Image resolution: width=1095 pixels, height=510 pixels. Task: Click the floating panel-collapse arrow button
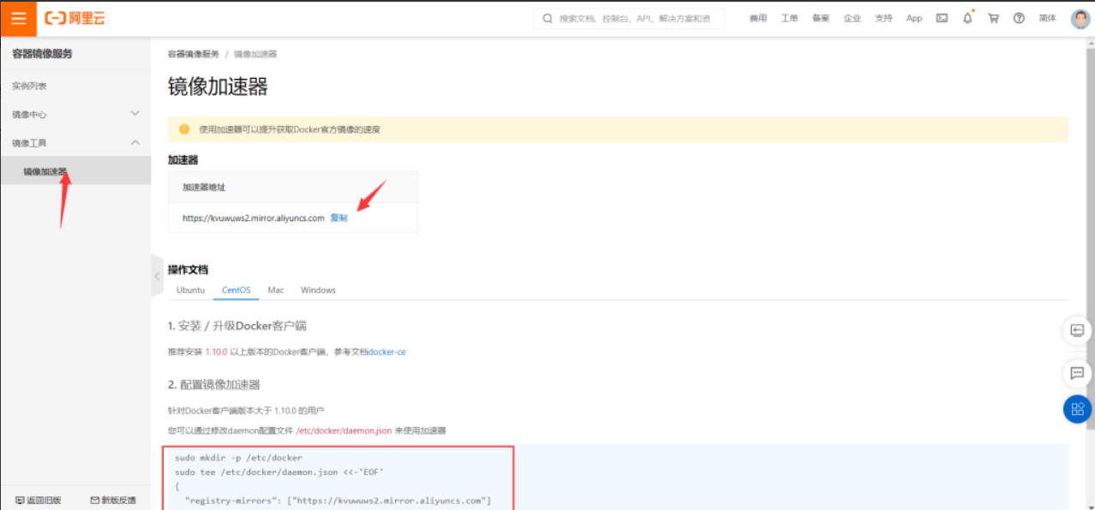point(1077,330)
